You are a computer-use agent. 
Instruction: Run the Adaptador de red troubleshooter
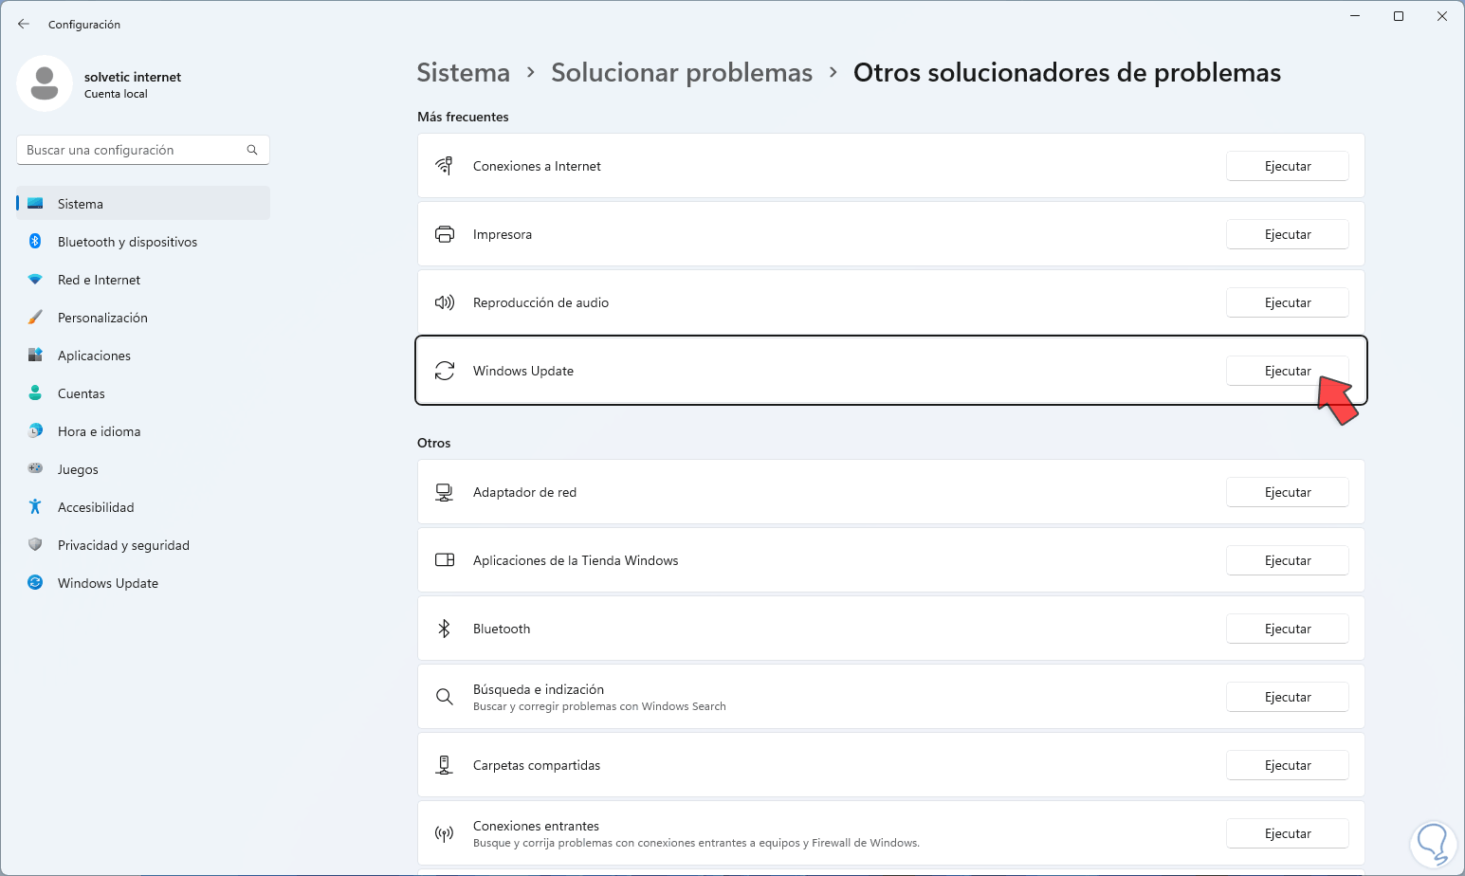(x=1287, y=492)
